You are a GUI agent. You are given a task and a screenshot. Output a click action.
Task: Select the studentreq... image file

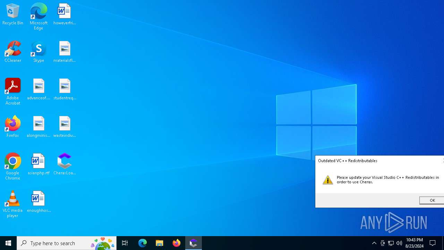(x=65, y=90)
